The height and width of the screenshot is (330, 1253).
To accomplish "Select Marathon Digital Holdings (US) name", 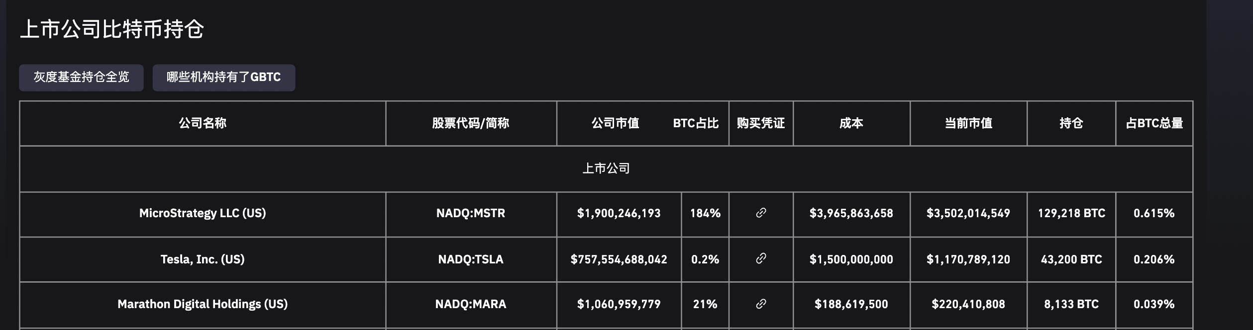I will [203, 304].
